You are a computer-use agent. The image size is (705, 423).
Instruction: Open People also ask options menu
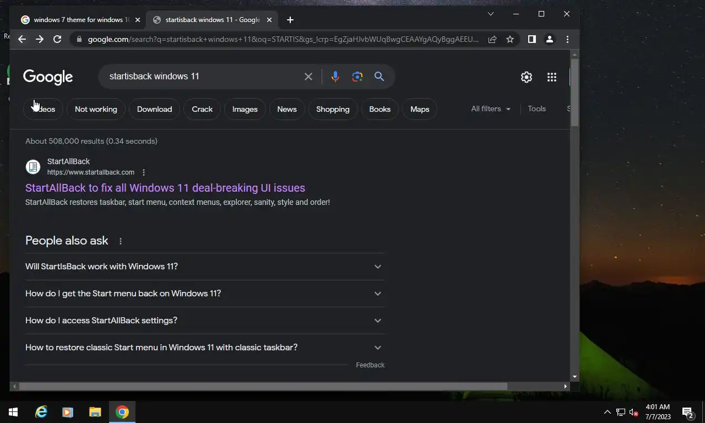(x=120, y=241)
